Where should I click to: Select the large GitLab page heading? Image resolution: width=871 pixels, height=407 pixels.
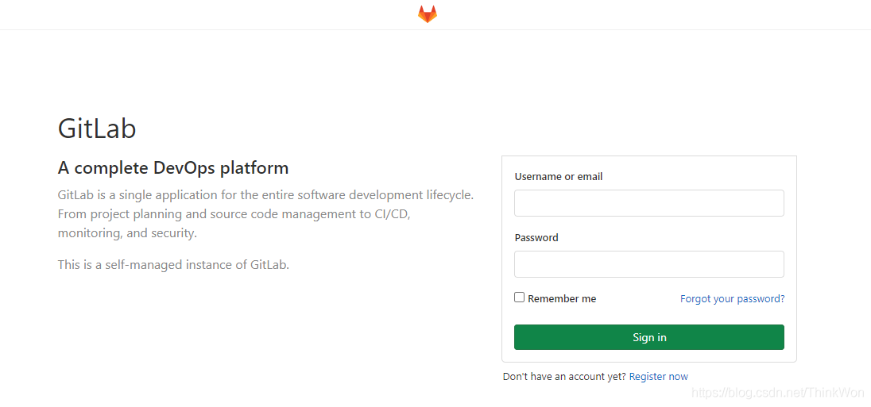click(x=97, y=129)
